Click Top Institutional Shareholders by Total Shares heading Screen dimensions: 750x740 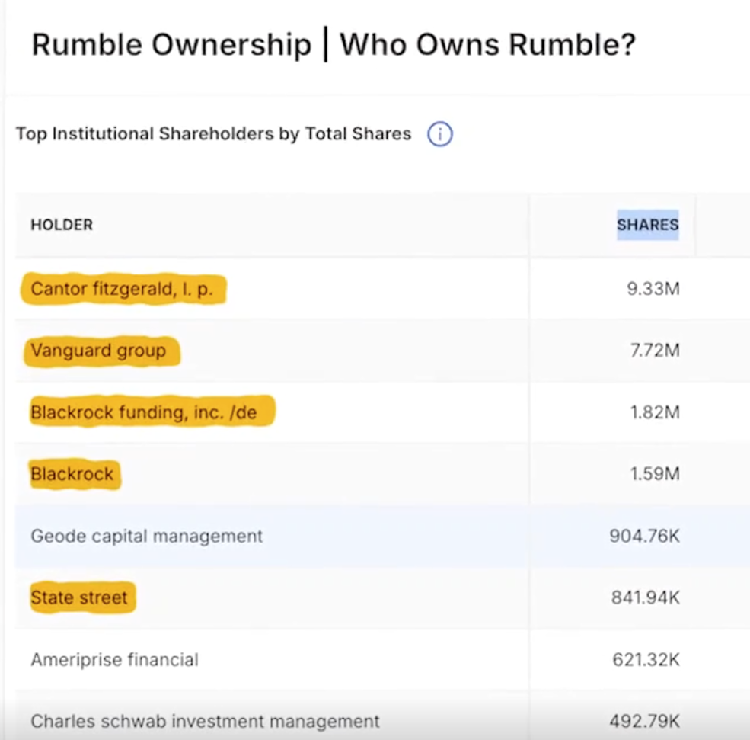point(213,134)
